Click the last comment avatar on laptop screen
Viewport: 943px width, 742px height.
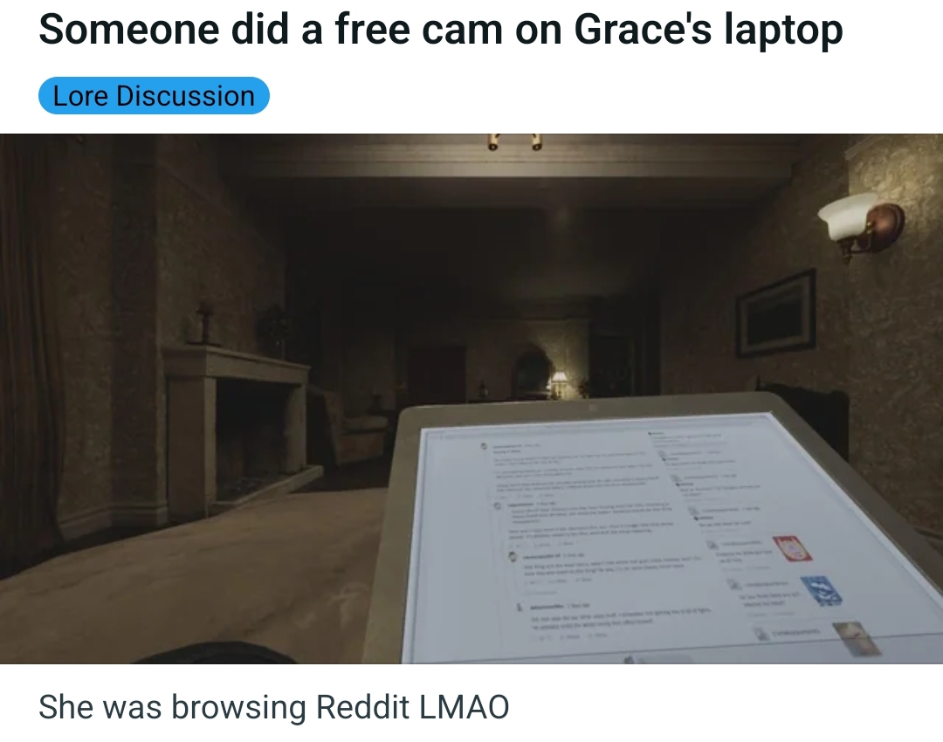pyautogui.click(x=520, y=607)
